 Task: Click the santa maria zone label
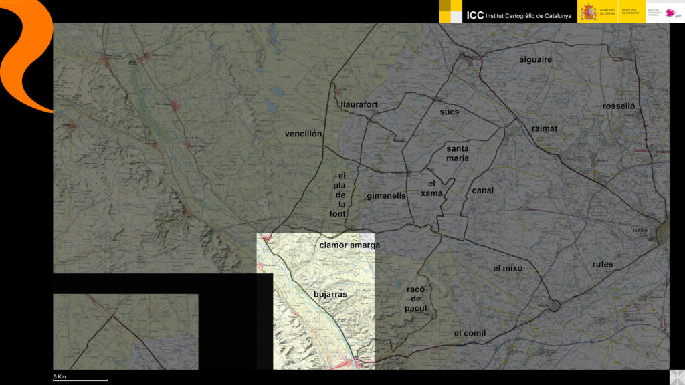click(x=458, y=154)
